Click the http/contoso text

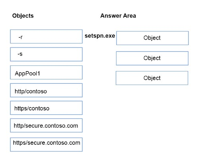point(31,91)
